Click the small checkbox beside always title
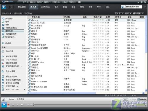The width and height of the screenshot is (148, 111). point(7,99)
